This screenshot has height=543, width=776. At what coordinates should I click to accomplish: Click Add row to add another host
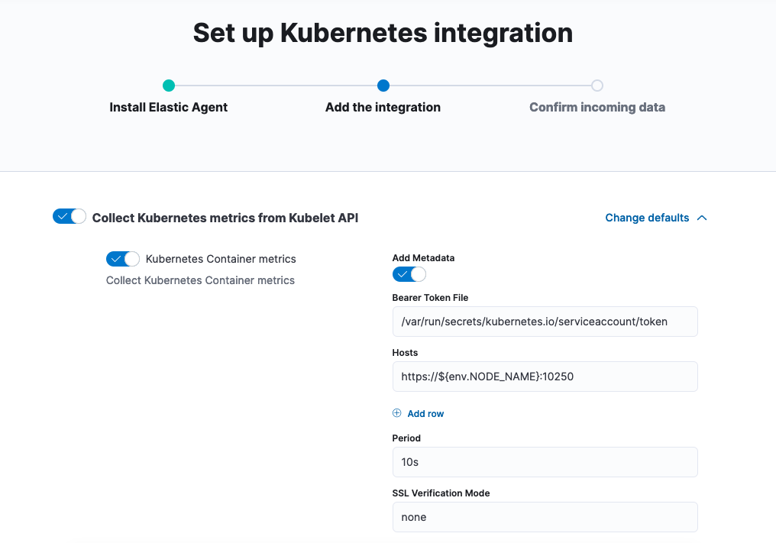click(x=425, y=412)
